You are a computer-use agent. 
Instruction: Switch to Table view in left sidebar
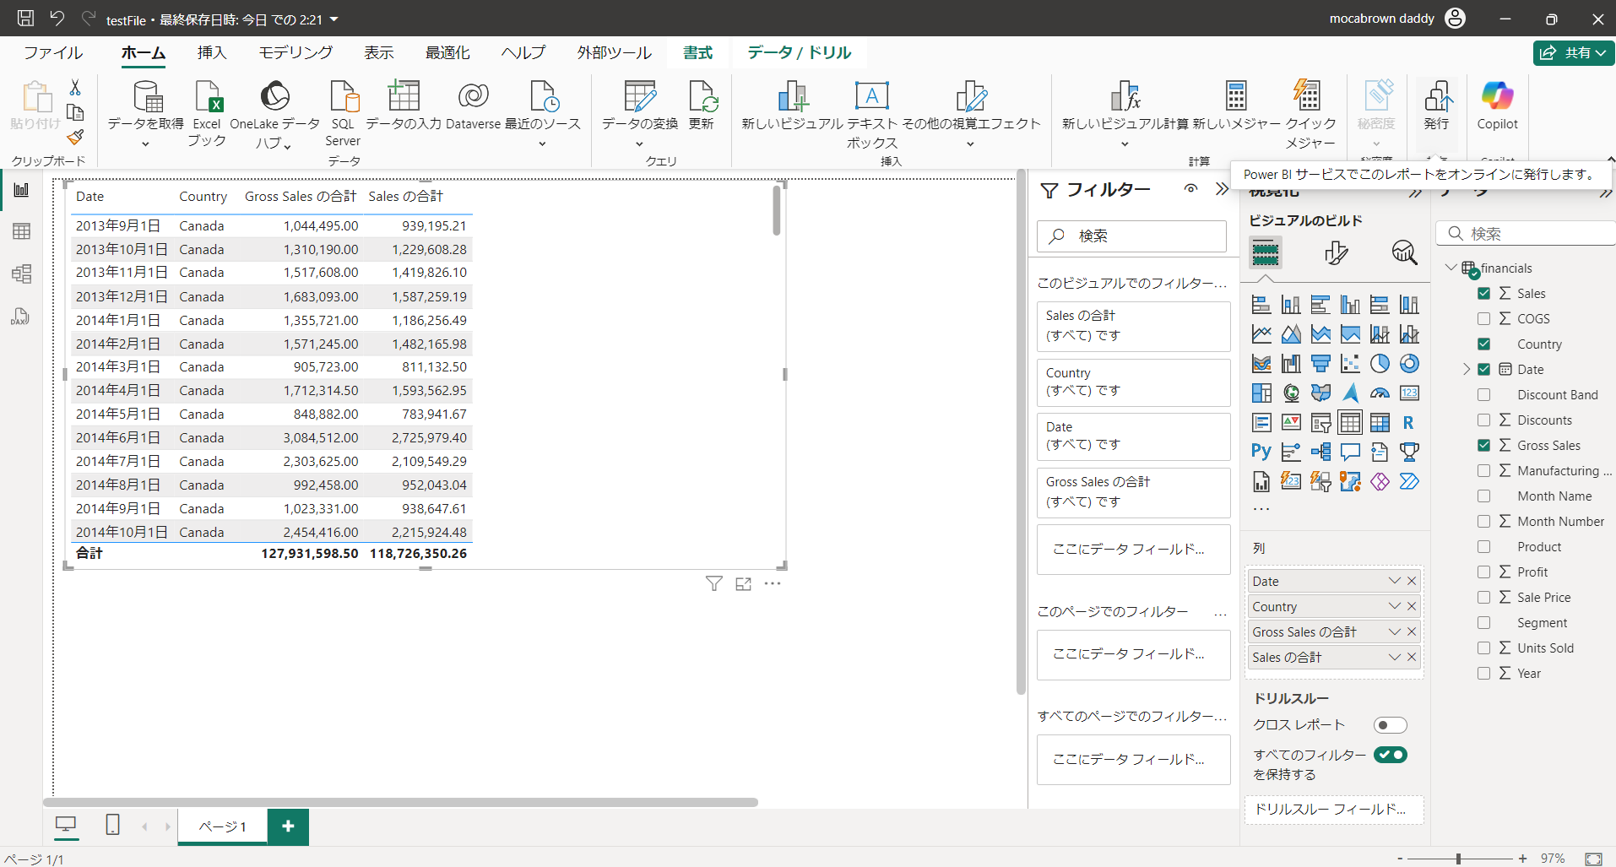point(22,231)
